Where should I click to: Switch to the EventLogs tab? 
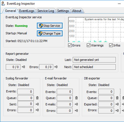tap(27, 11)
